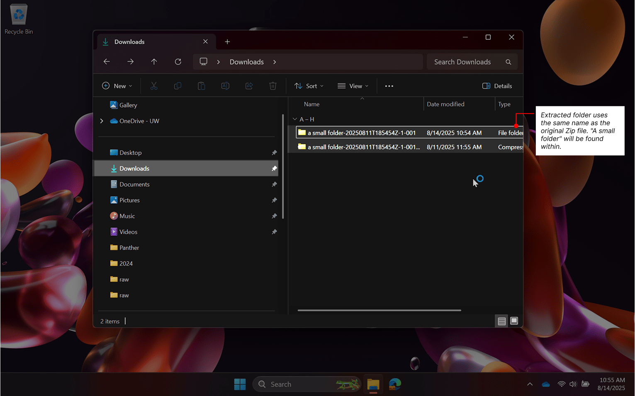Share the selected file
This screenshot has height=396, width=635.
tap(249, 86)
